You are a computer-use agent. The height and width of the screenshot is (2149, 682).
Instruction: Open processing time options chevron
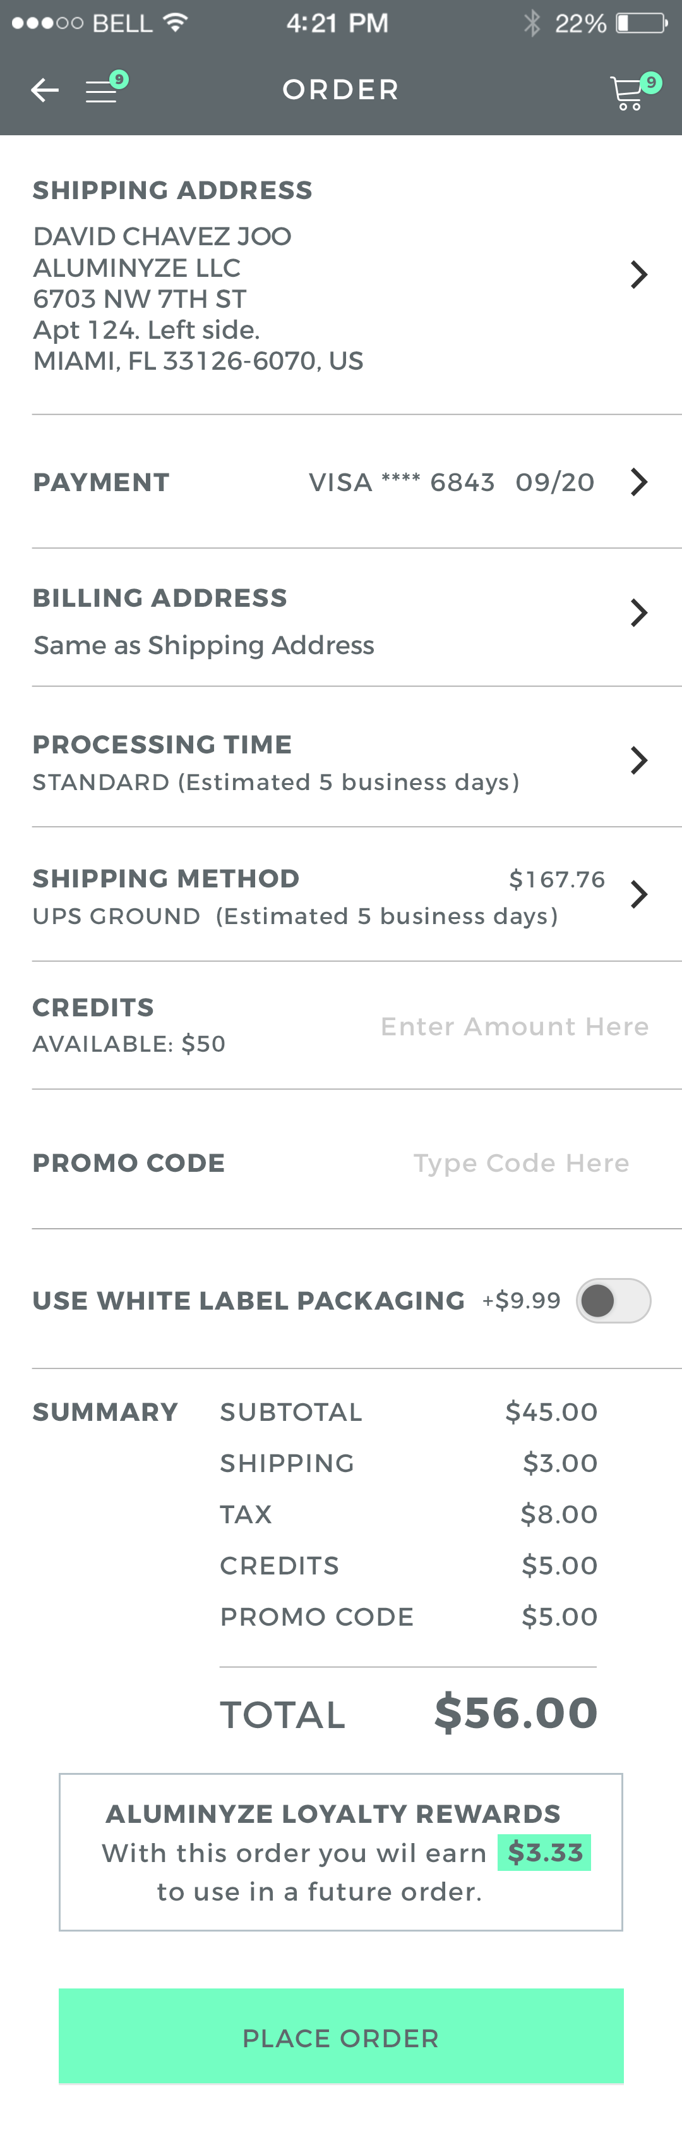(x=638, y=760)
